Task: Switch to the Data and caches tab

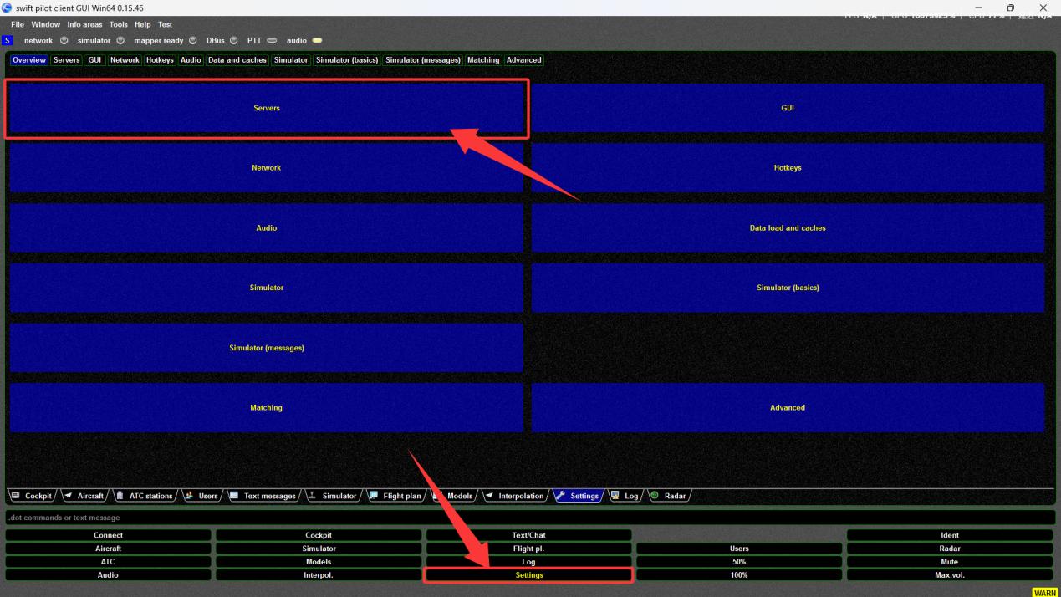Action: tap(237, 60)
